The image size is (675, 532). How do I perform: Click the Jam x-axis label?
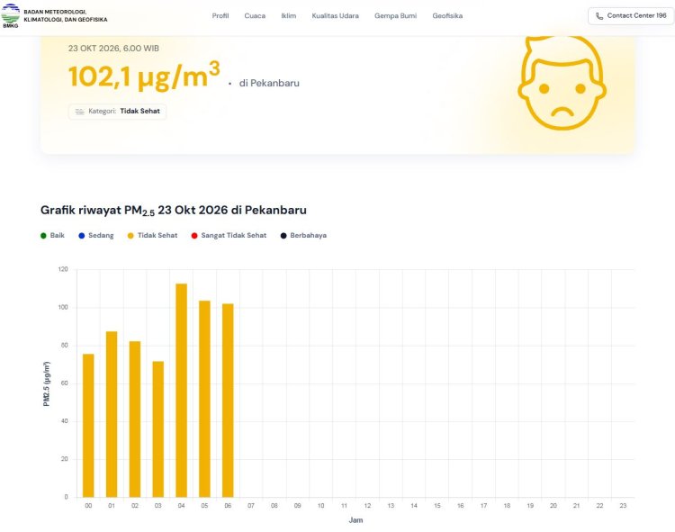pyautogui.click(x=355, y=520)
